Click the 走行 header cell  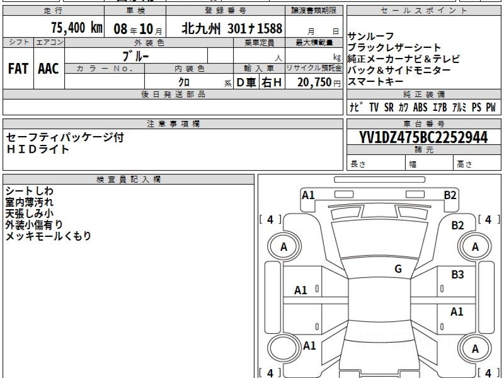pos(53,11)
